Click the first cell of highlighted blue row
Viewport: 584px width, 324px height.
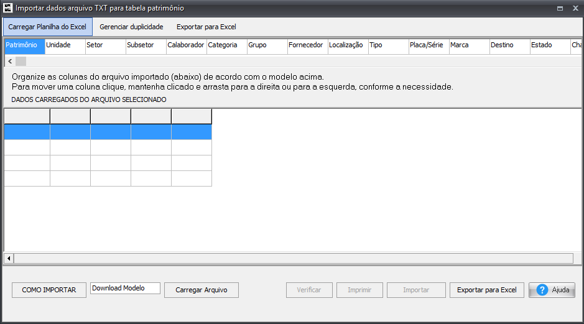(27, 132)
